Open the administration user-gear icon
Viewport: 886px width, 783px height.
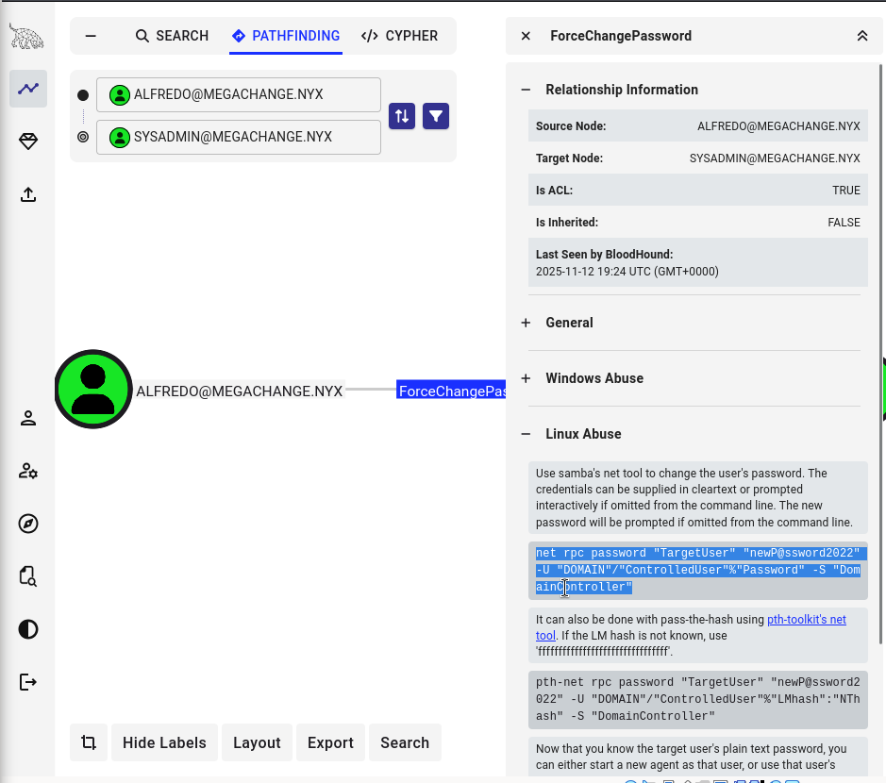pyautogui.click(x=28, y=471)
